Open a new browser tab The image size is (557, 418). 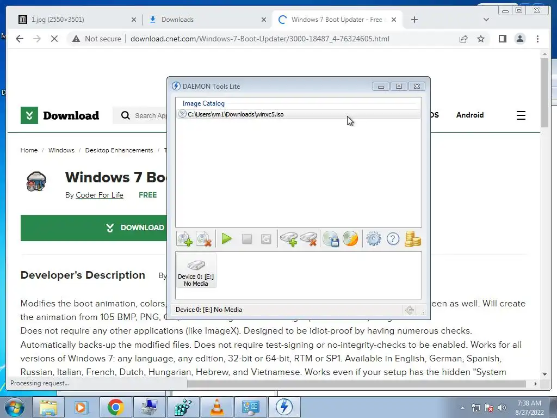(x=414, y=20)
